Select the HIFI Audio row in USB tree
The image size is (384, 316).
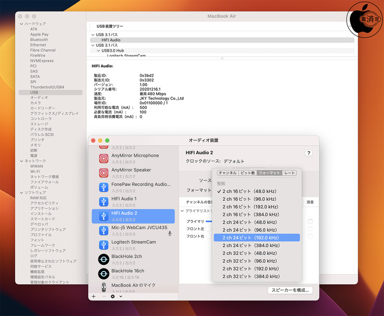point(107,40)
